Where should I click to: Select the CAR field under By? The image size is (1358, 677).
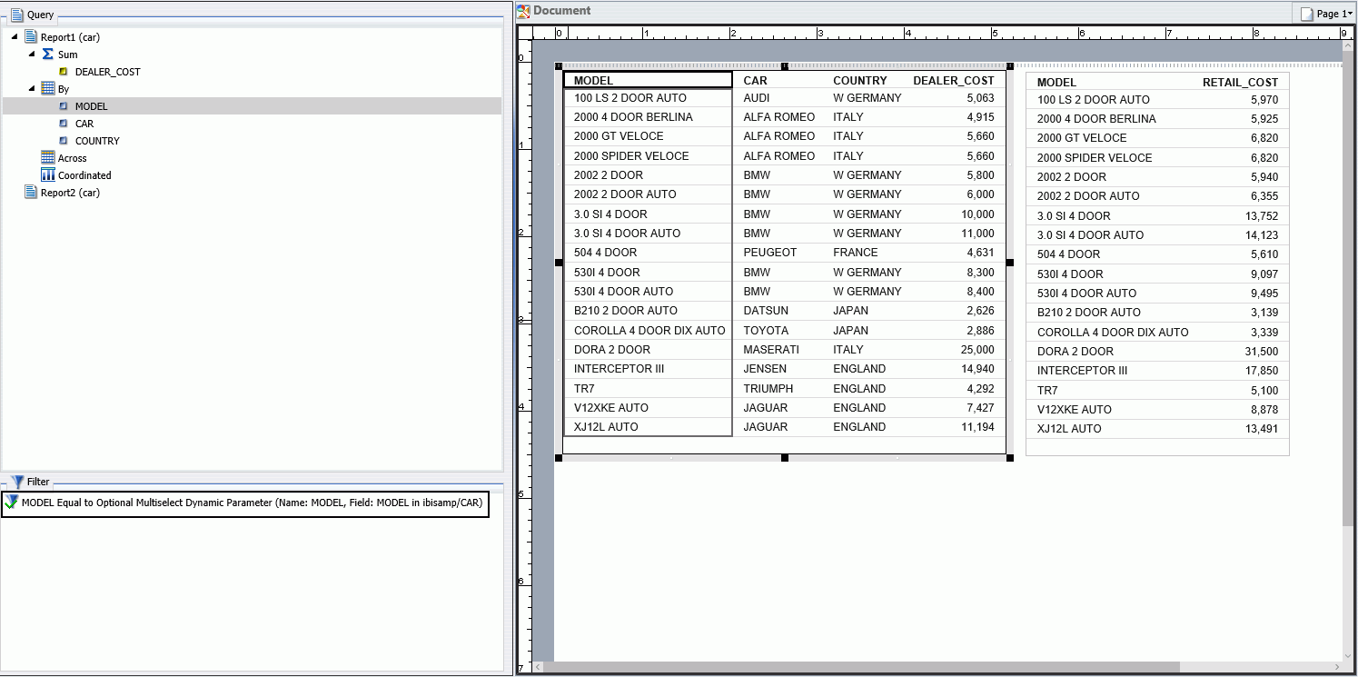click(x=84, y=123)
